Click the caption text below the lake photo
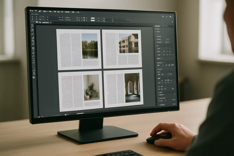 (90, 63)
